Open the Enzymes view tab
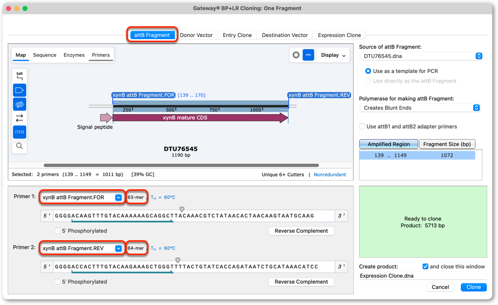The width and height of the screenshot is (498, 305). 74,55
